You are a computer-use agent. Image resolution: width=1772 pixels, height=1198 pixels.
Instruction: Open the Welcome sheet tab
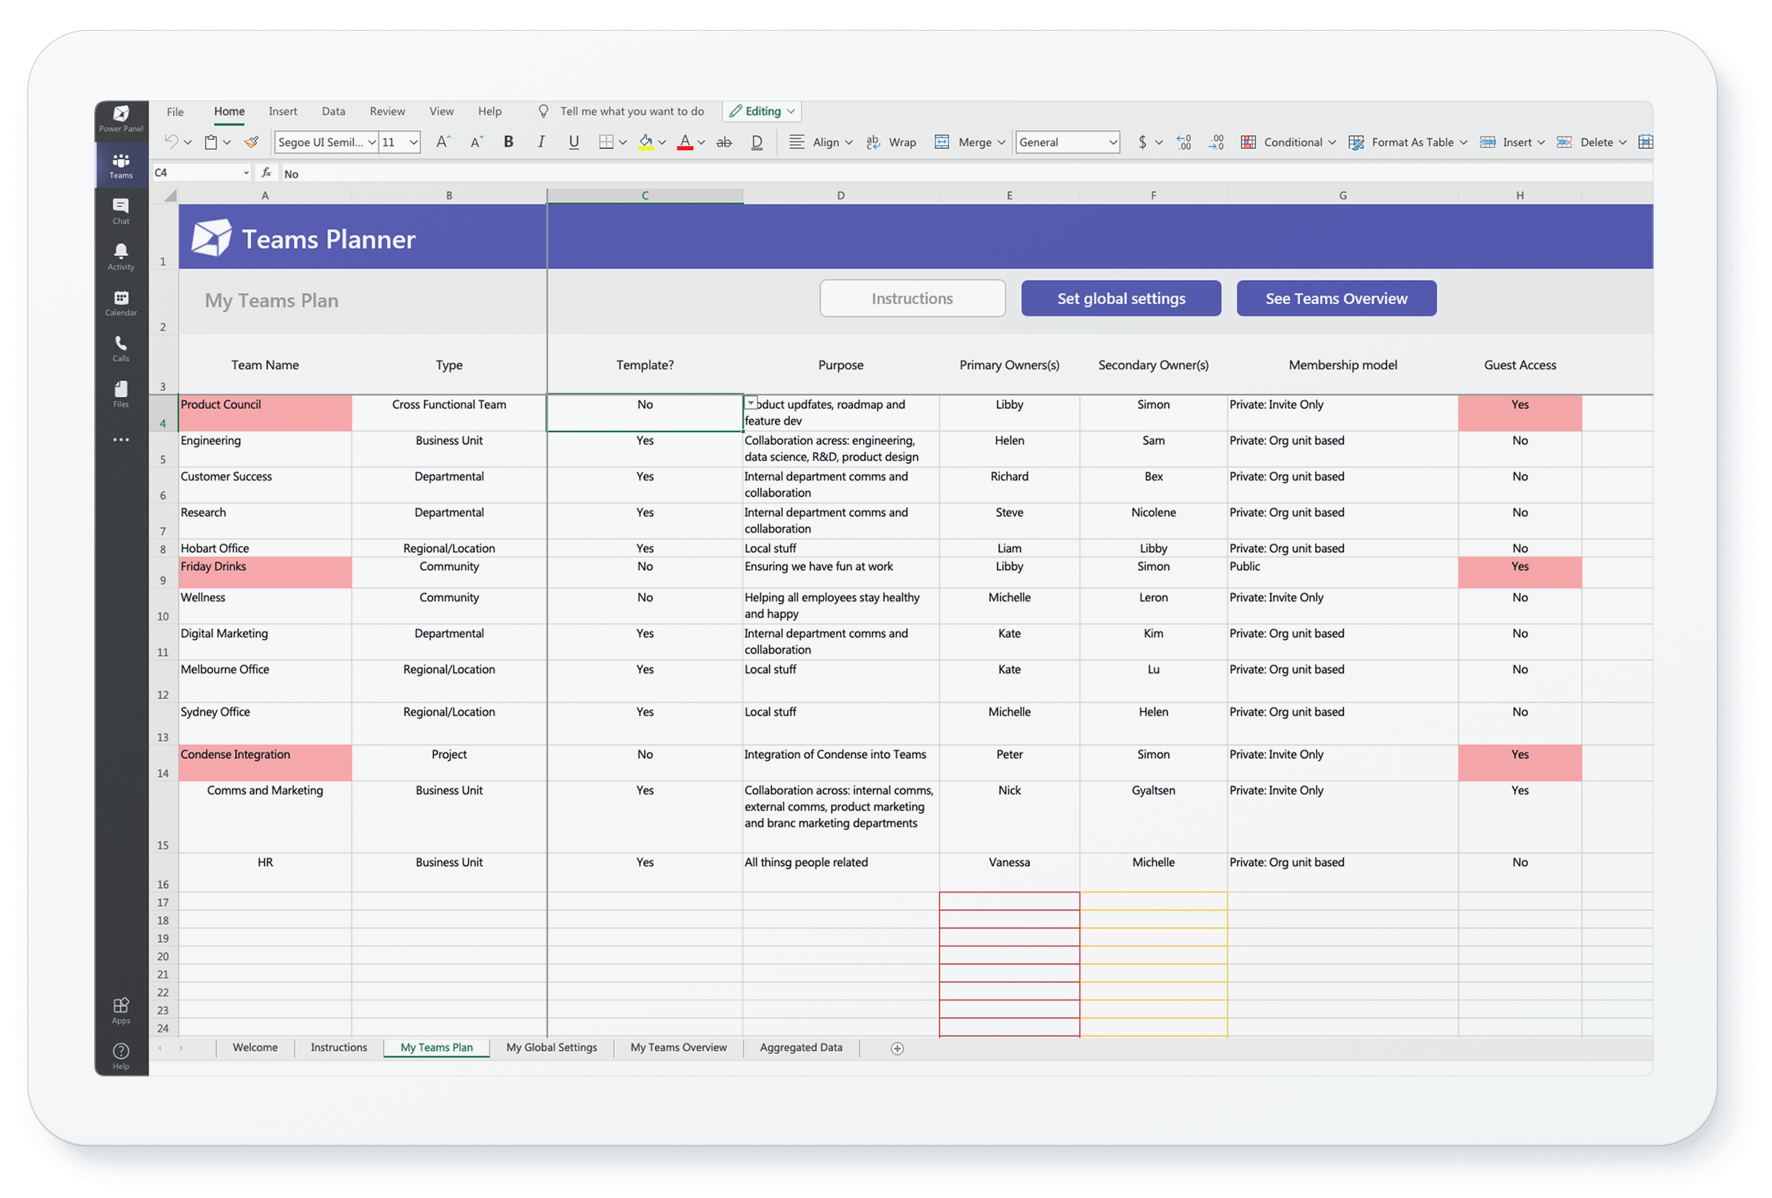point(255,1048)
